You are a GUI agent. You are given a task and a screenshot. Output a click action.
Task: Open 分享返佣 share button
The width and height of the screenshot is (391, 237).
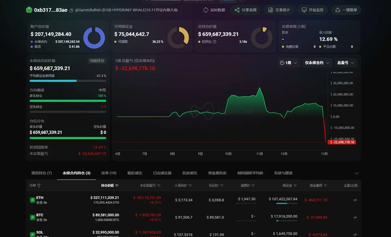click(x=246, y=10)
